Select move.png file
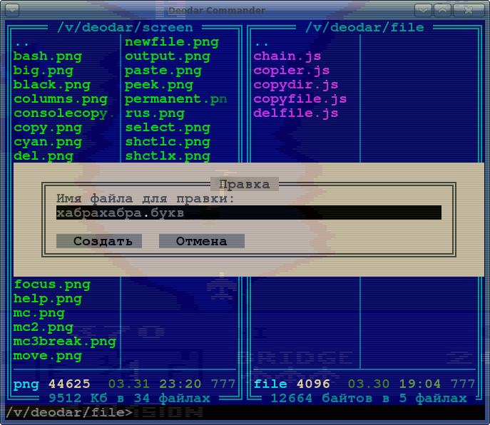This screenshot has height=425, width=490. point(48,356)
